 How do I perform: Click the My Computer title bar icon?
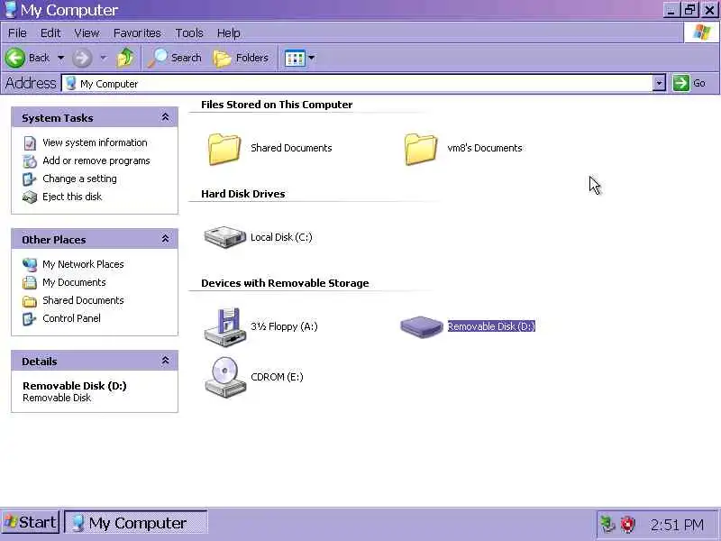tap(10, 10)
